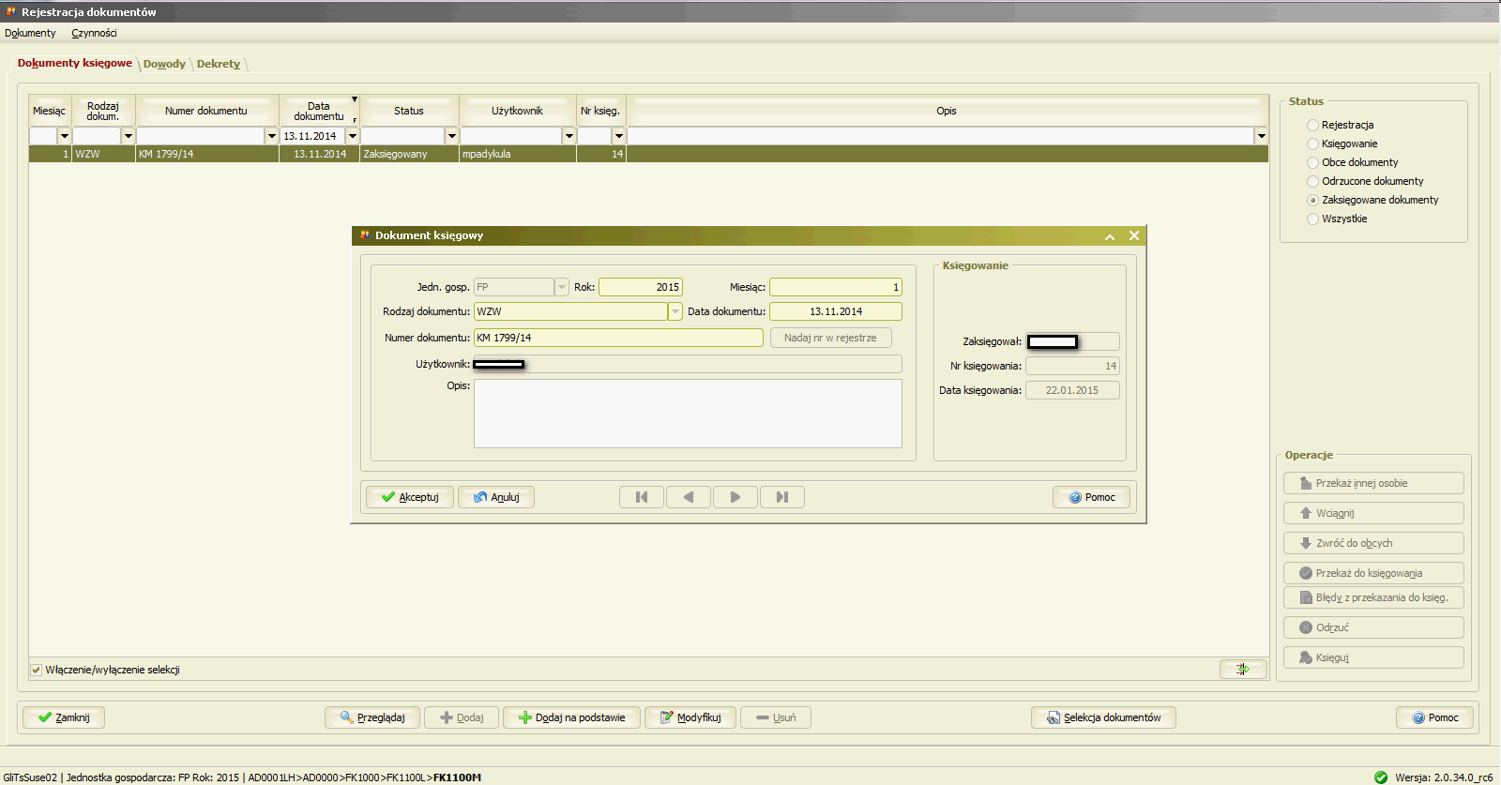Open Data dokumentu filter dropdown
Screen dimensions: 1501x785
[354, 136]
